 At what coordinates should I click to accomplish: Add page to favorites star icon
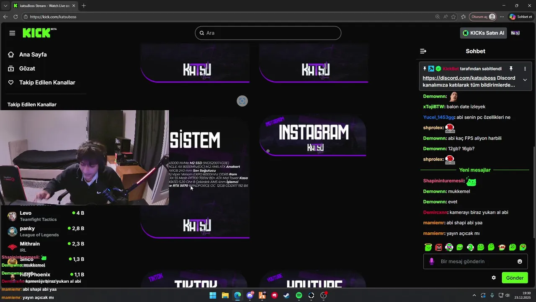454,17
